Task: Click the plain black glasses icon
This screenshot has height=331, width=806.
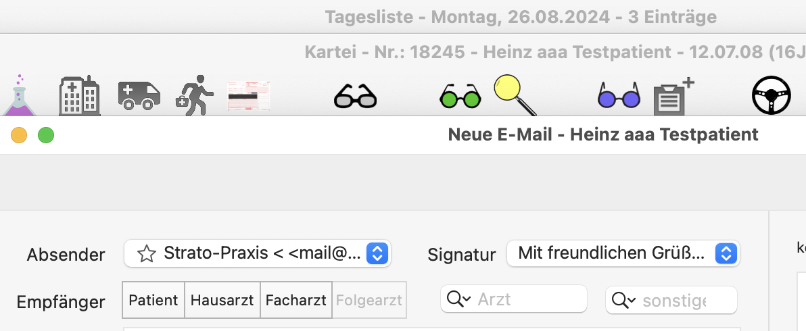Action: 355,97
